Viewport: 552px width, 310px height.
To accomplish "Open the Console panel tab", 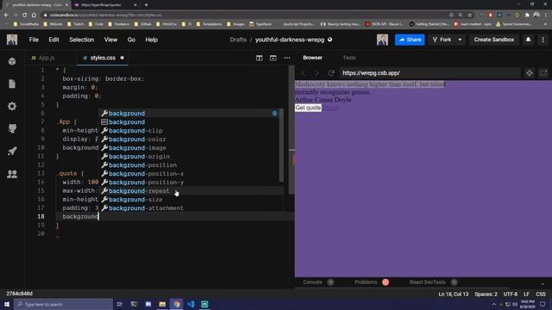I will pos(312,282).
